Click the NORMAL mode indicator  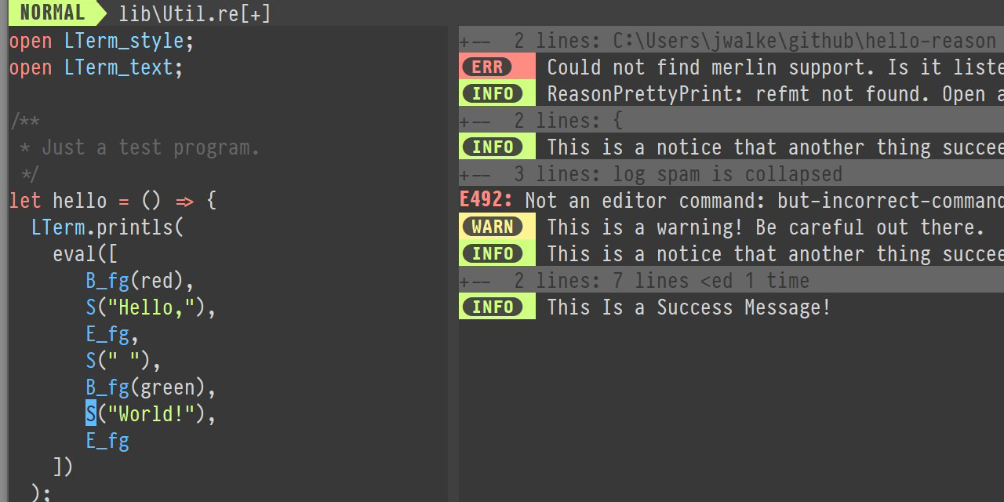[x=53, y=13]
